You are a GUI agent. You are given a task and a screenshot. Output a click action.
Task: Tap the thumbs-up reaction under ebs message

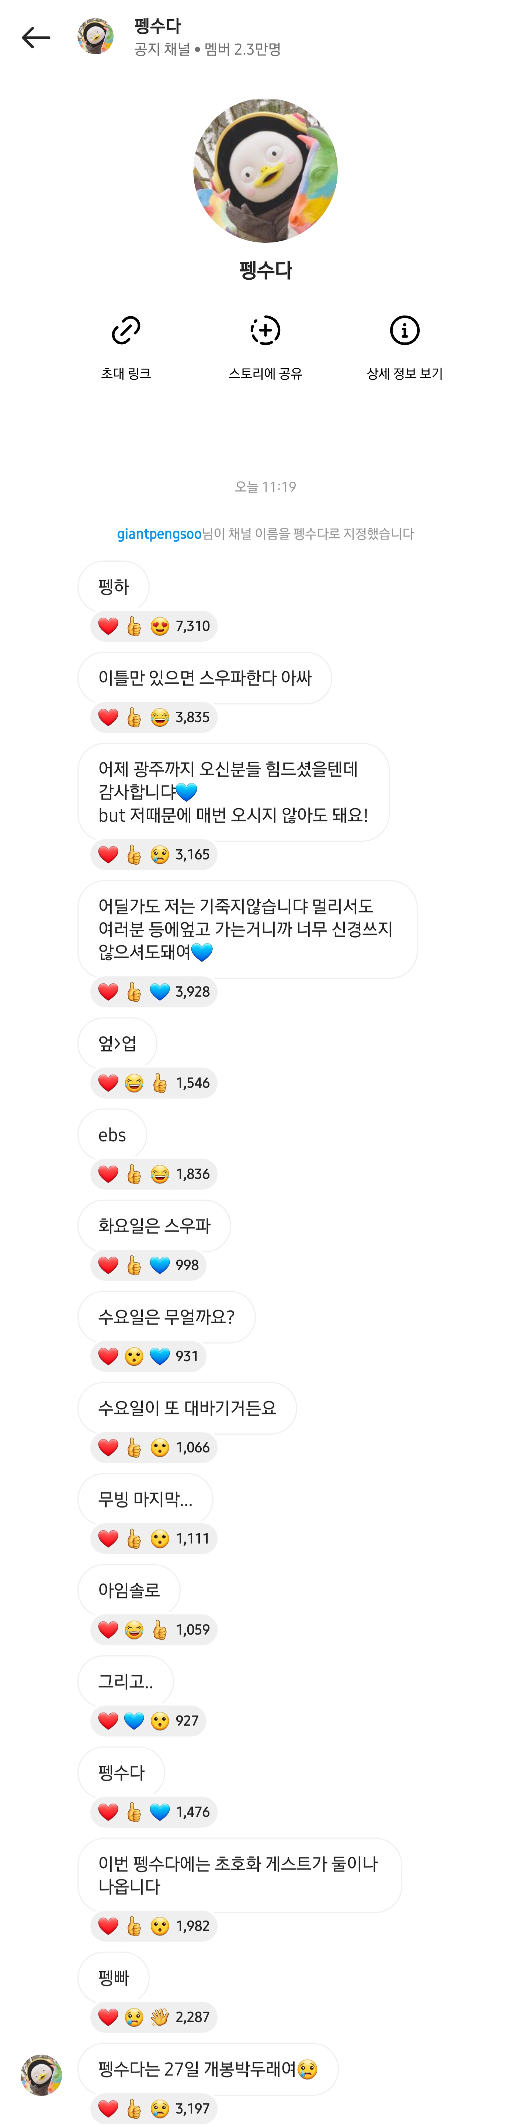133,1173
